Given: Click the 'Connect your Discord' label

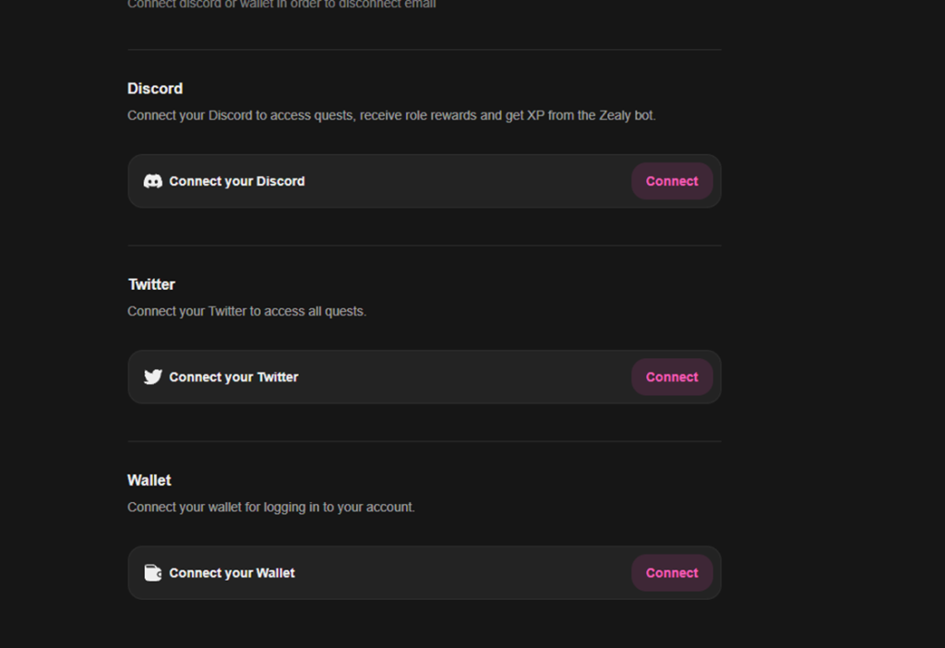Looking at the screenshot, I should (236, 182).
